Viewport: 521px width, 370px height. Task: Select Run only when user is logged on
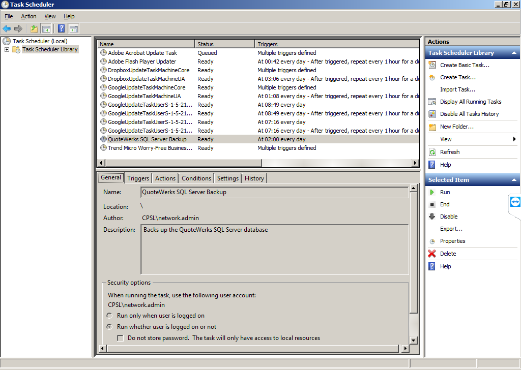[109, 316]
